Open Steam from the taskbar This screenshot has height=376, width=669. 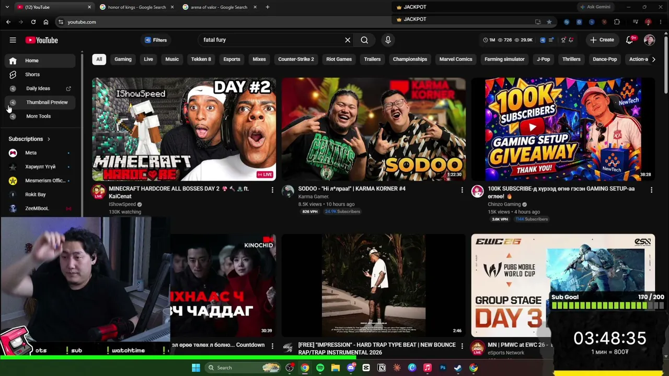pyautogui.click(x=458, y=368)
